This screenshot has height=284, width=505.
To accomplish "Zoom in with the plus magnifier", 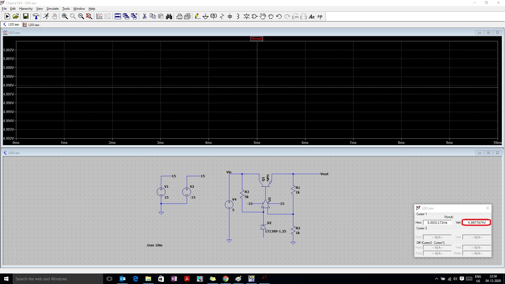I will point(65,16).
